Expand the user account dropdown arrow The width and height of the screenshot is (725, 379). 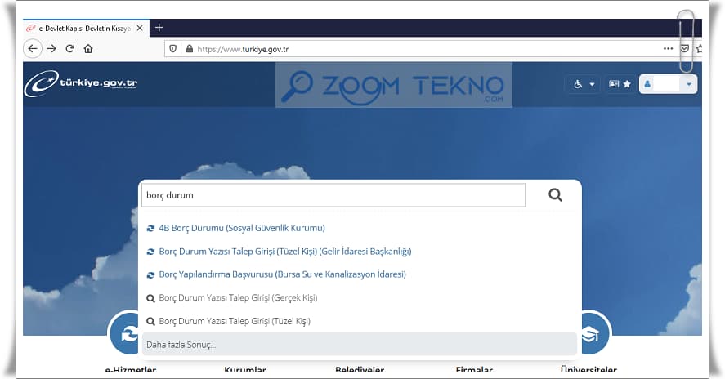coord(689,84)
